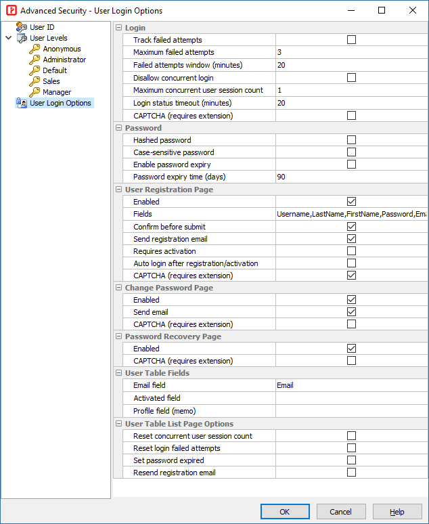Edit Login status timeout value
Screen dimensions: 429x524
click(352, 103)
